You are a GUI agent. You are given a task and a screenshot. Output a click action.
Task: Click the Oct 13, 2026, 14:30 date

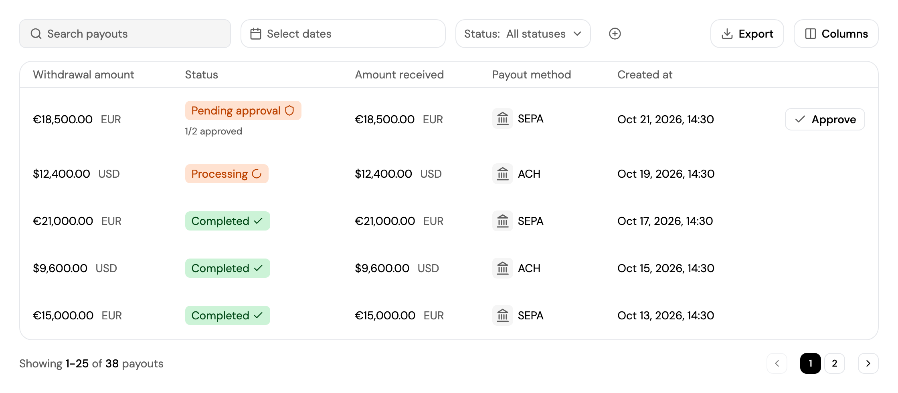point(665,315)
